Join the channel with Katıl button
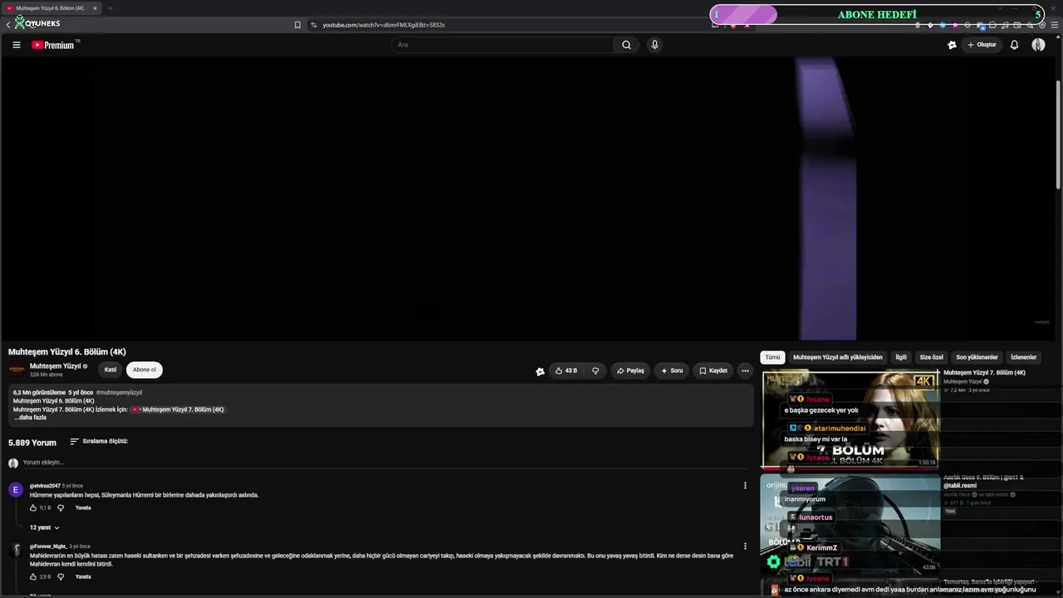The width and height of the screenshot is (1063, 598). click(x=110, y=370)
